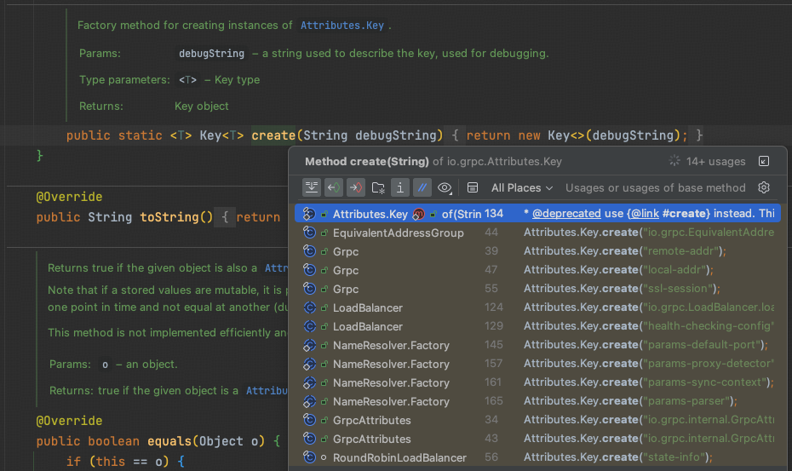Viewport: 792px width, 471px height.
Task: Expand folded create method body
Action: click(456, 135)
